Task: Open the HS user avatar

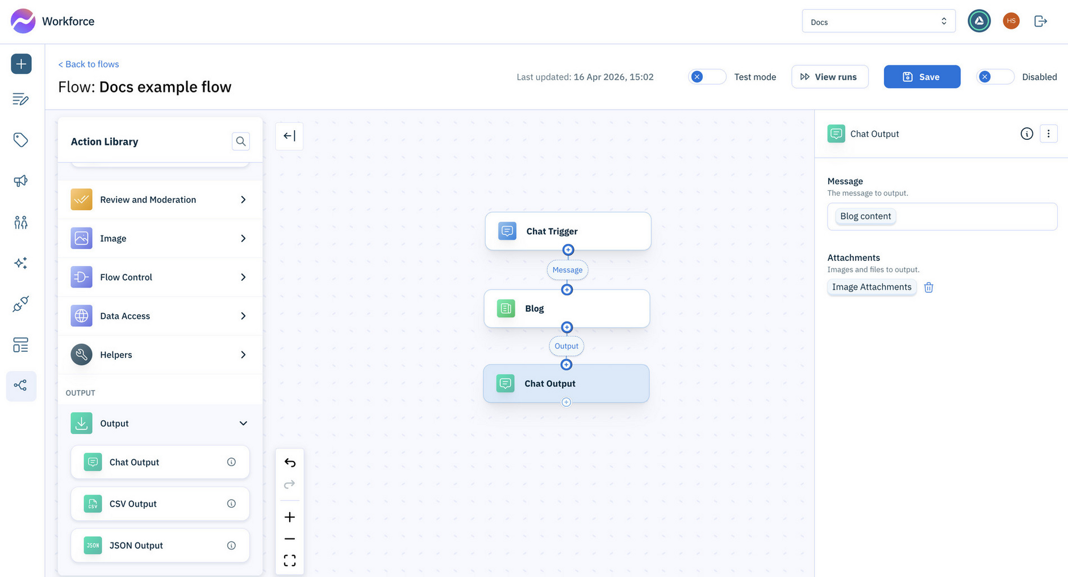Action: [x=1011, y=21]
